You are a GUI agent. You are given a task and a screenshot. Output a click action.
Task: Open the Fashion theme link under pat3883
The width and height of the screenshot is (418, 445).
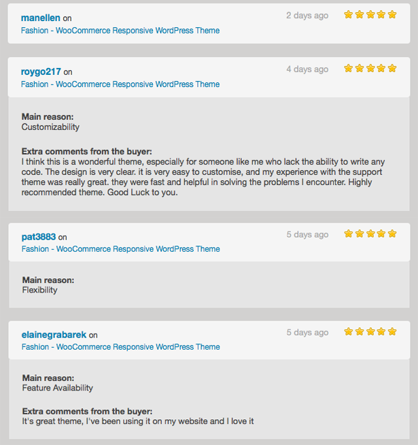[120, 249]
